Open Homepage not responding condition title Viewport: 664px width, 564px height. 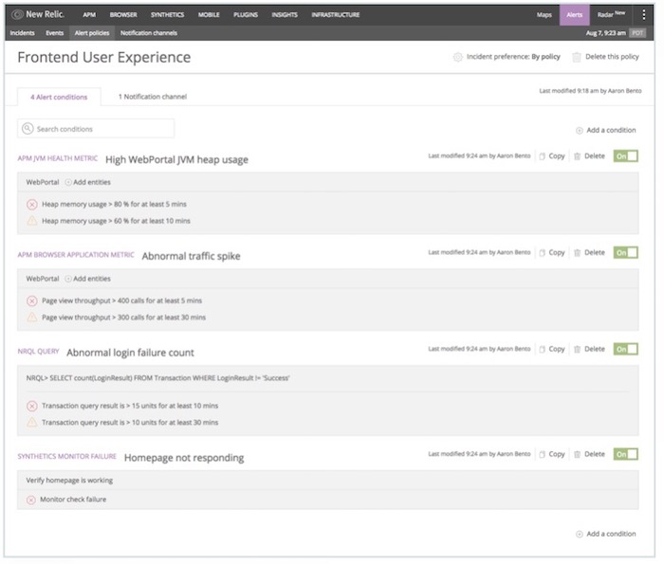[184, 458]
